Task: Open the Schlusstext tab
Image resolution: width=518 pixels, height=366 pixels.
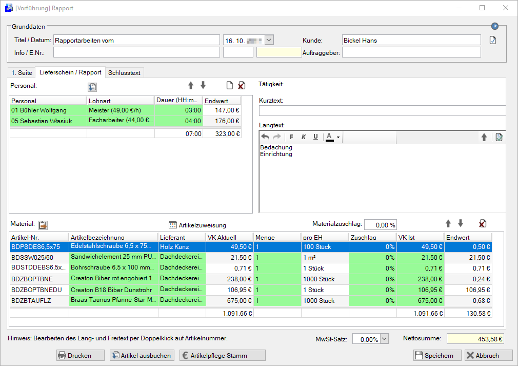Action: click(124, 73)
